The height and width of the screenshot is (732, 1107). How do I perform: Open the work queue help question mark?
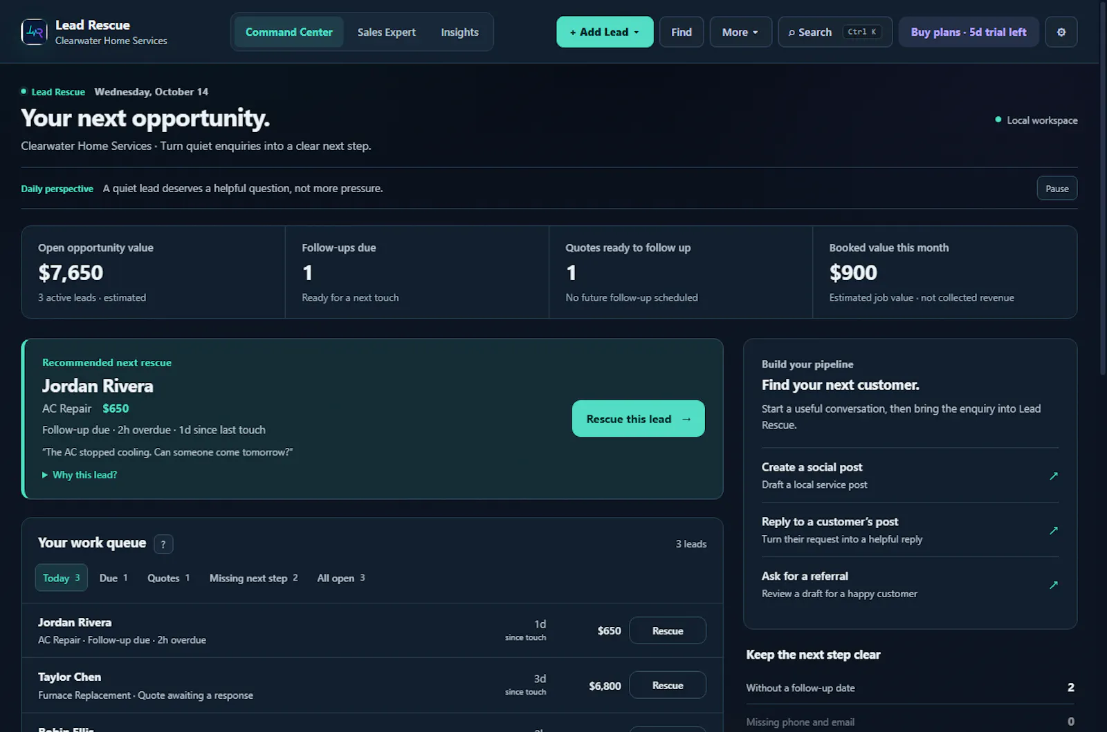pyautogui.click(x=163, y=544)
